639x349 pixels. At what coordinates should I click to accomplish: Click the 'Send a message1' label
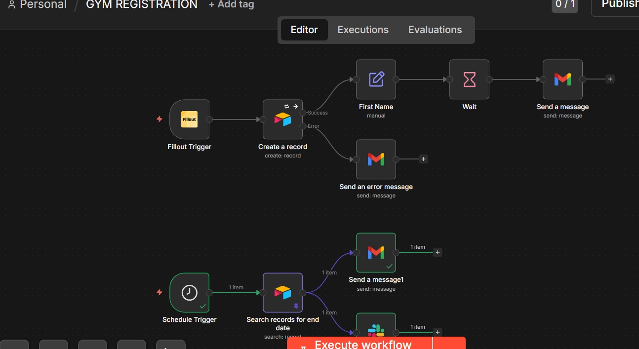click(376, 279)
